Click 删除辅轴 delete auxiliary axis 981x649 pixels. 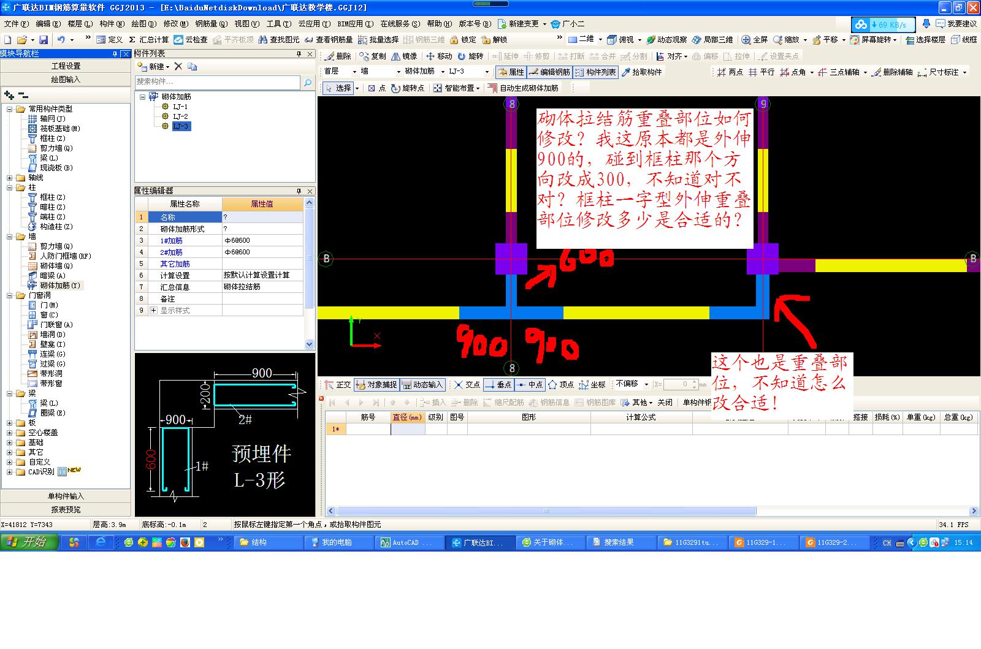tap(893, 72)
